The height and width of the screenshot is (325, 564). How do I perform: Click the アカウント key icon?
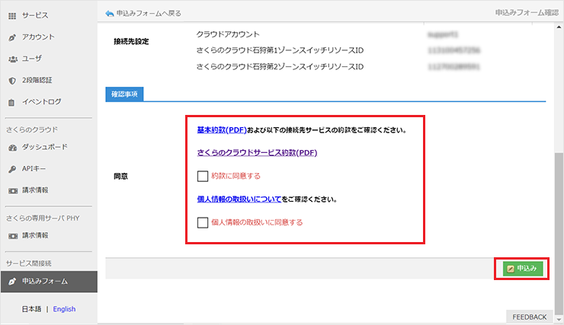click(x=12, y=37)
